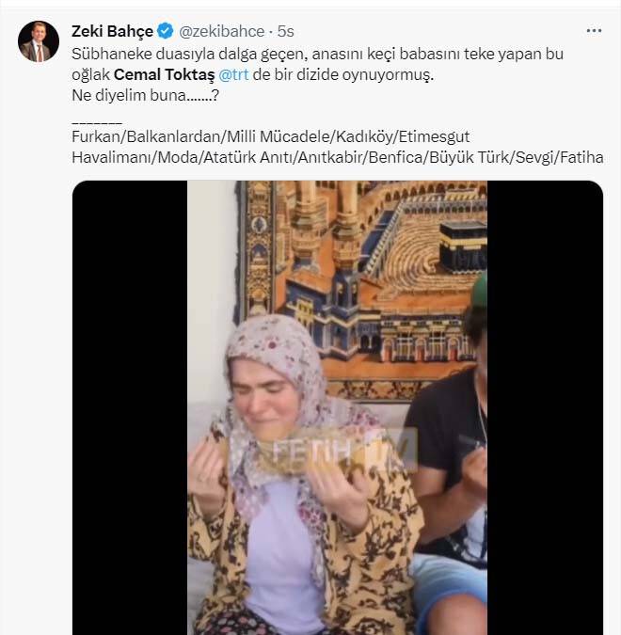Open Zeki Bahçe's profile avatar
The image size is (621, 635).
tap(39, 41)
